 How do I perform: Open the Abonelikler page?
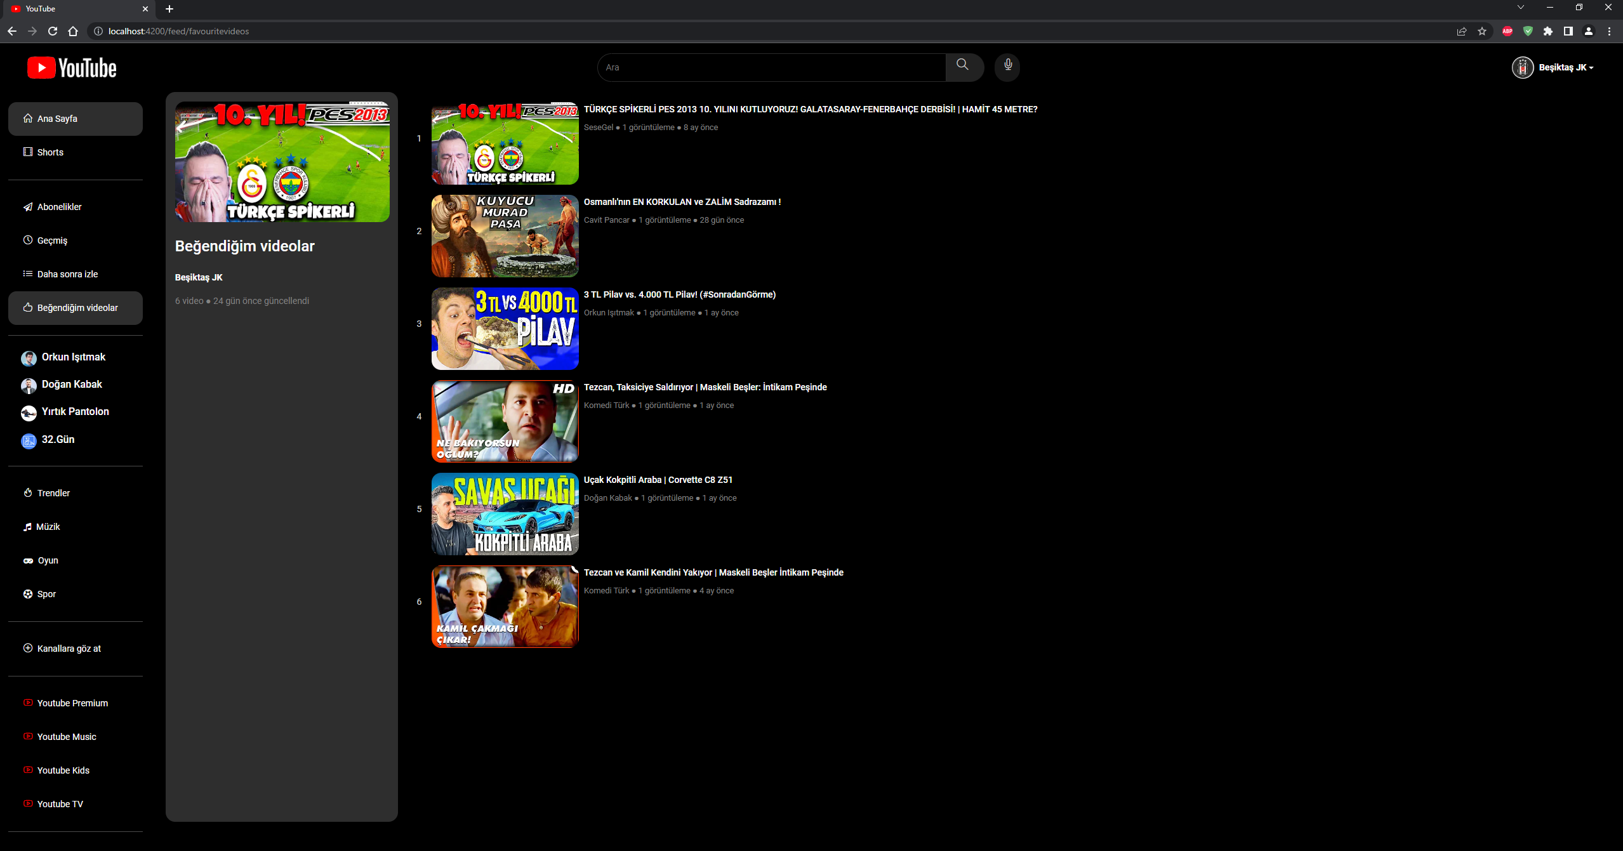[x=59, y=207]
